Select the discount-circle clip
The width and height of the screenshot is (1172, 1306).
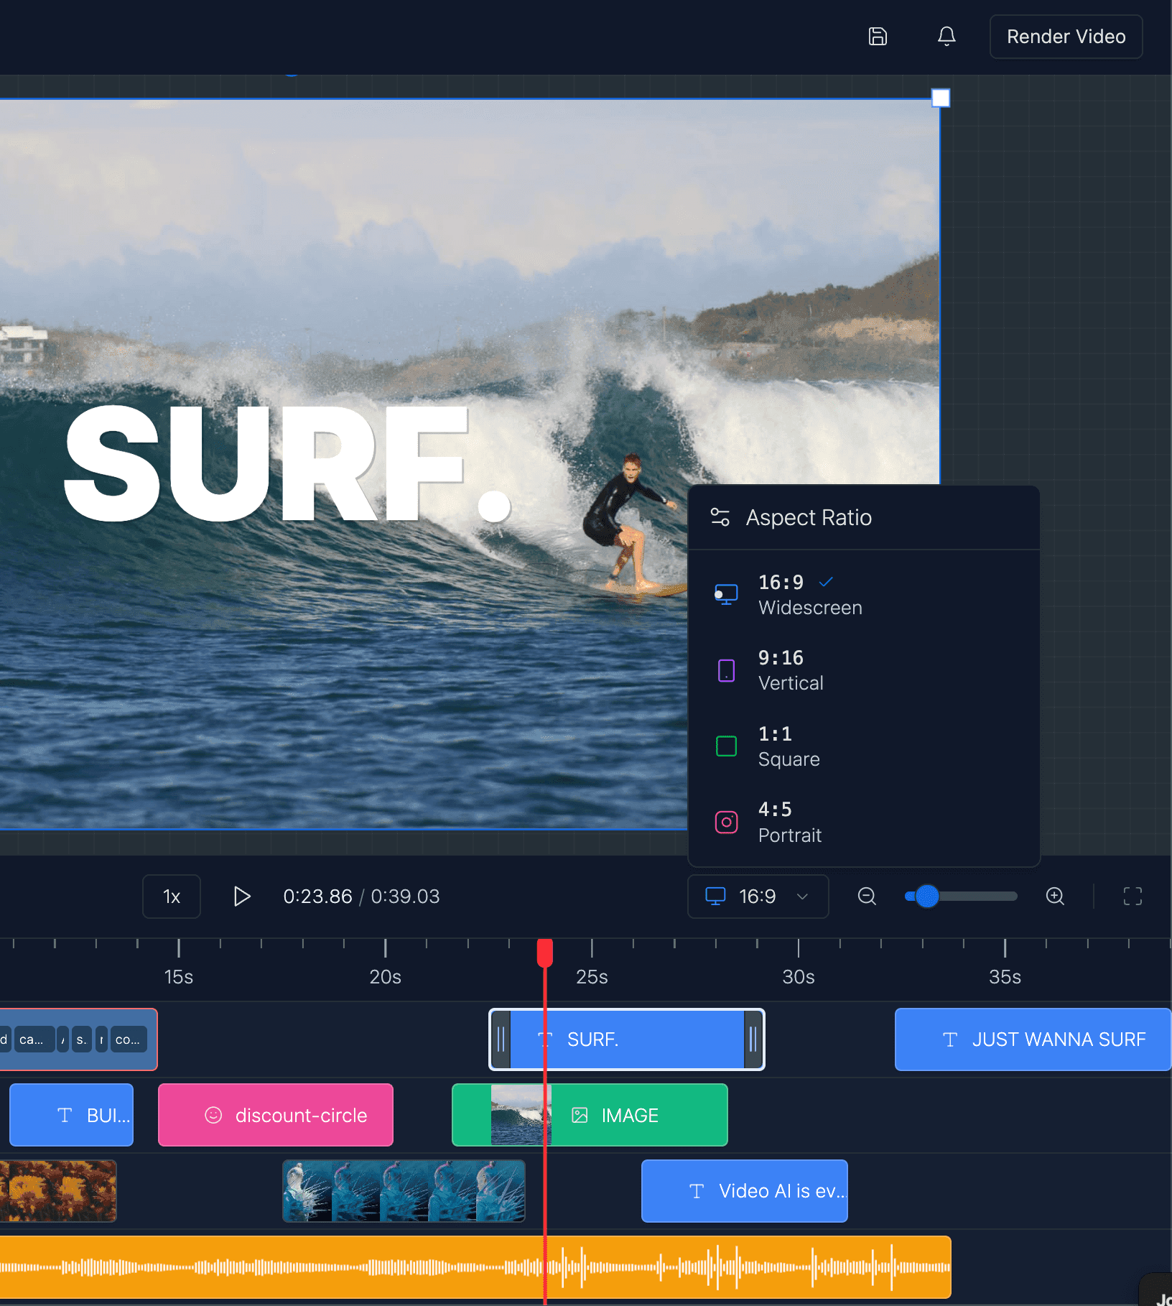[276, 1115]
